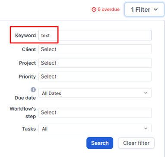Open the Priority select box

pyautogui.click(x=95, y=76)
